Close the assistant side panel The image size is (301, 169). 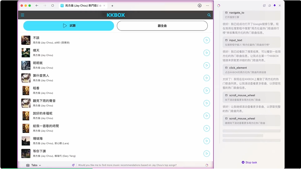coord(280,6)
